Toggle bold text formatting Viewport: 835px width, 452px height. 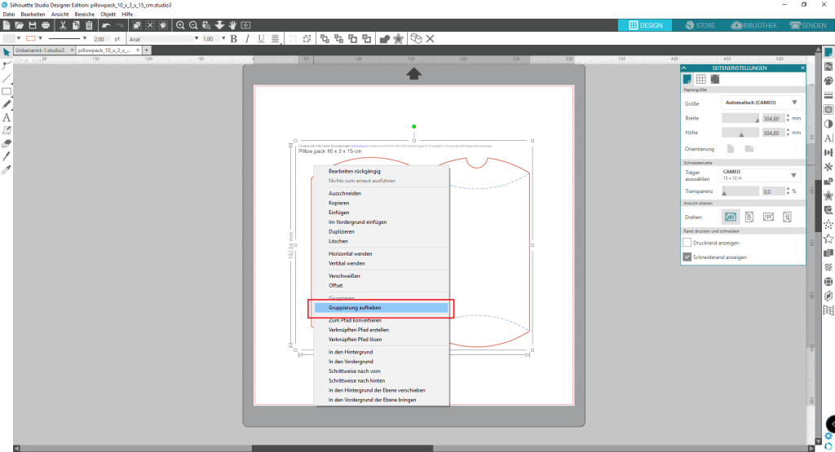click(233, 38)
